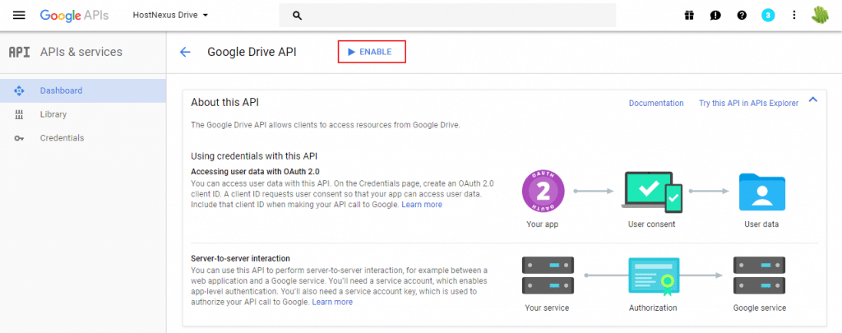This screenshot has width=842, height=333.
Task: Click Accessing user data with OAuth 2.0
Action: pos(255,172)
